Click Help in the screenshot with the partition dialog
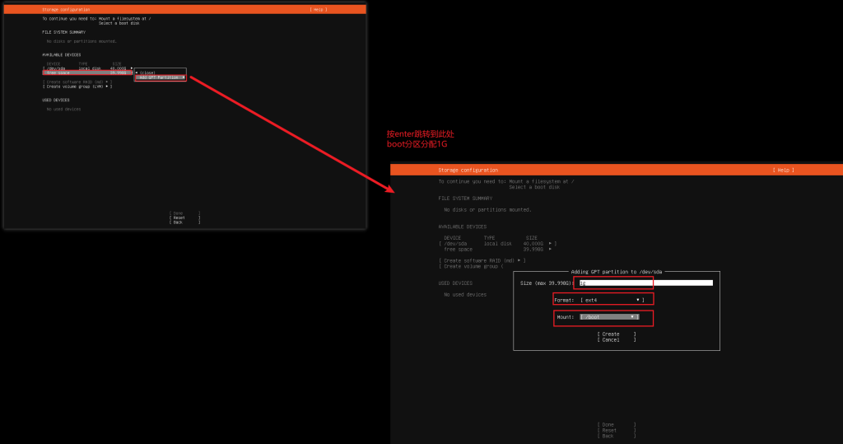This screenshot has width=843, height=444. [x=782, y=170]
